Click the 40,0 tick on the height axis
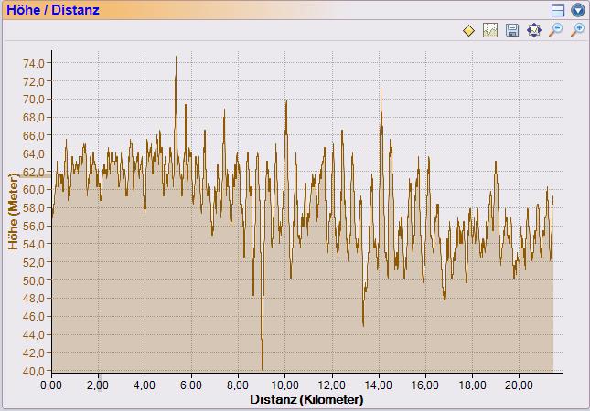Image resolution: width=590 pixels, height=411 pixels. tap(34, 371)
